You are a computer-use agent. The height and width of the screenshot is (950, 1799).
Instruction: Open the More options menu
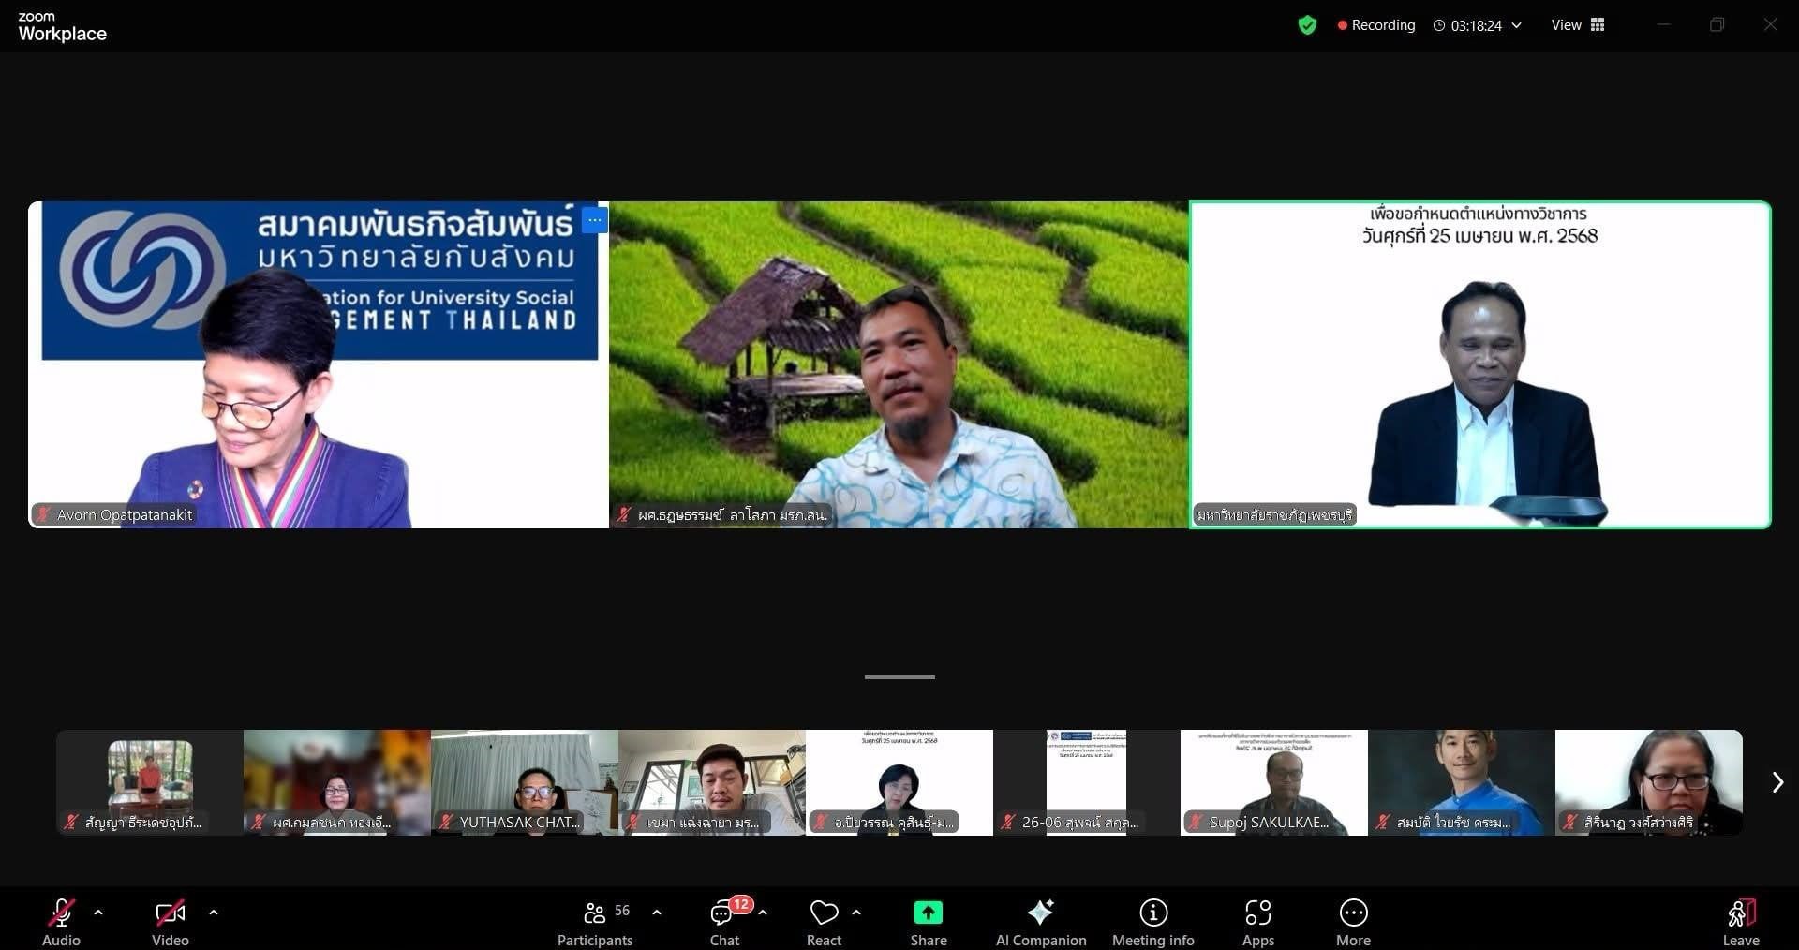(x=1353, y=922)
